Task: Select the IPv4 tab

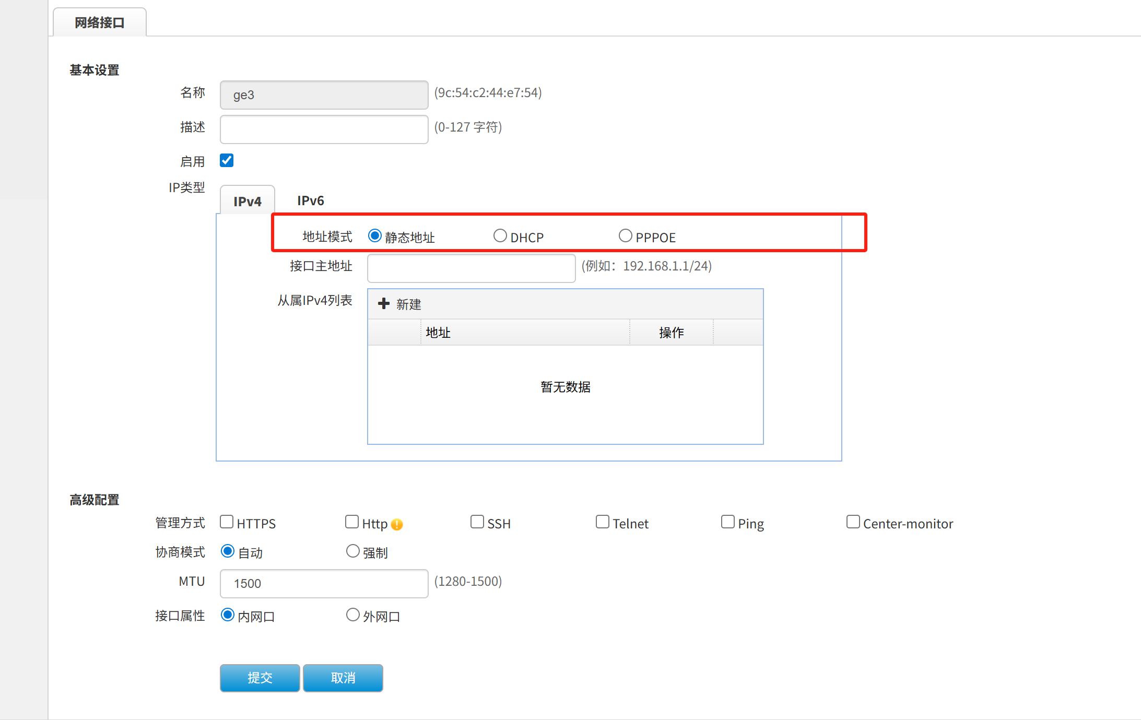Action: pyautogui.click(x=247, y=201)
